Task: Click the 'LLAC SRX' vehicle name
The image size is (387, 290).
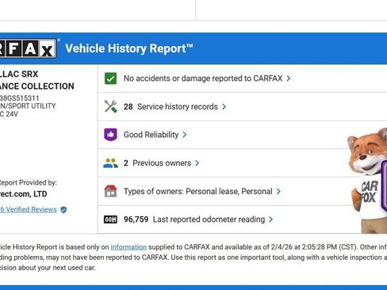Action: click(19, 74)
